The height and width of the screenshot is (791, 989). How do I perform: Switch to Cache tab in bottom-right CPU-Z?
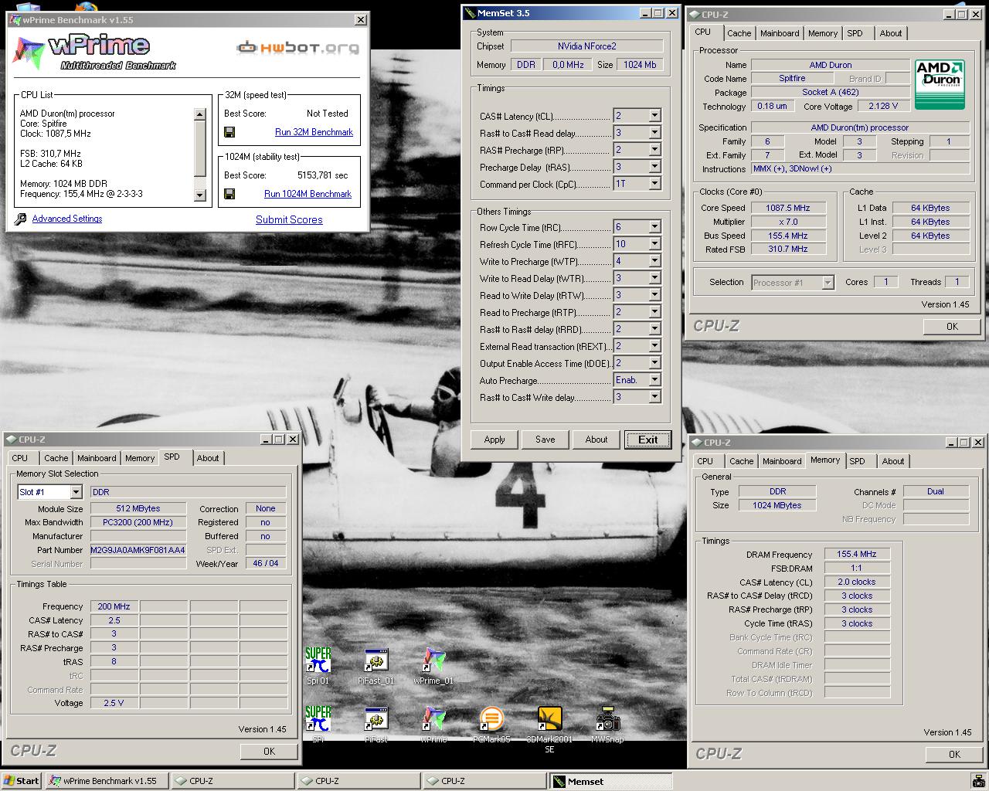point(741,461)
